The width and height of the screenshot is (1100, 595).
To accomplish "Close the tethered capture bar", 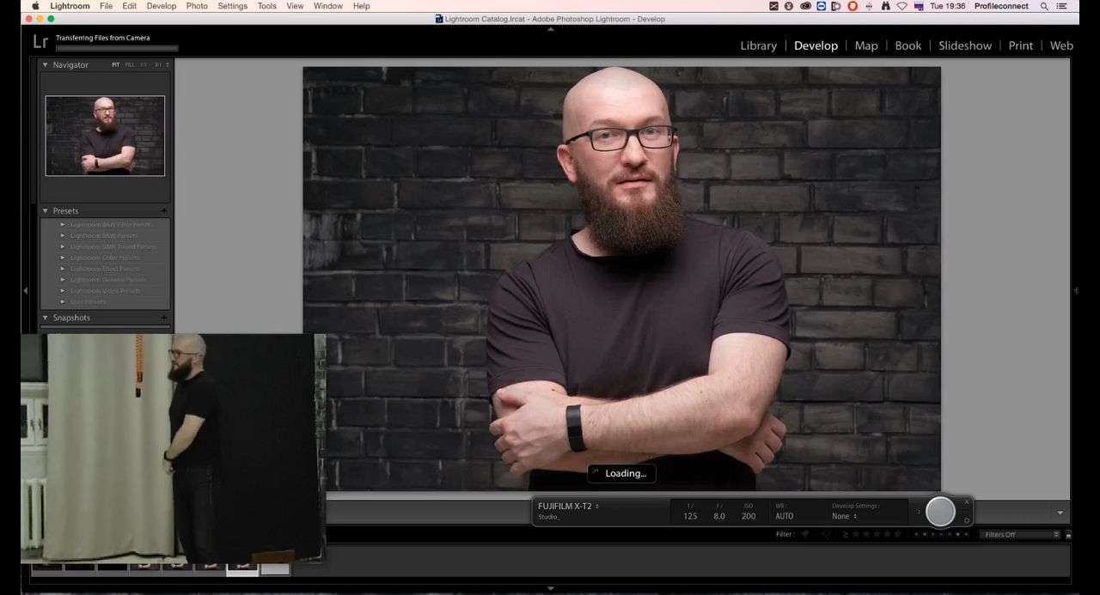I will (967, 502).
